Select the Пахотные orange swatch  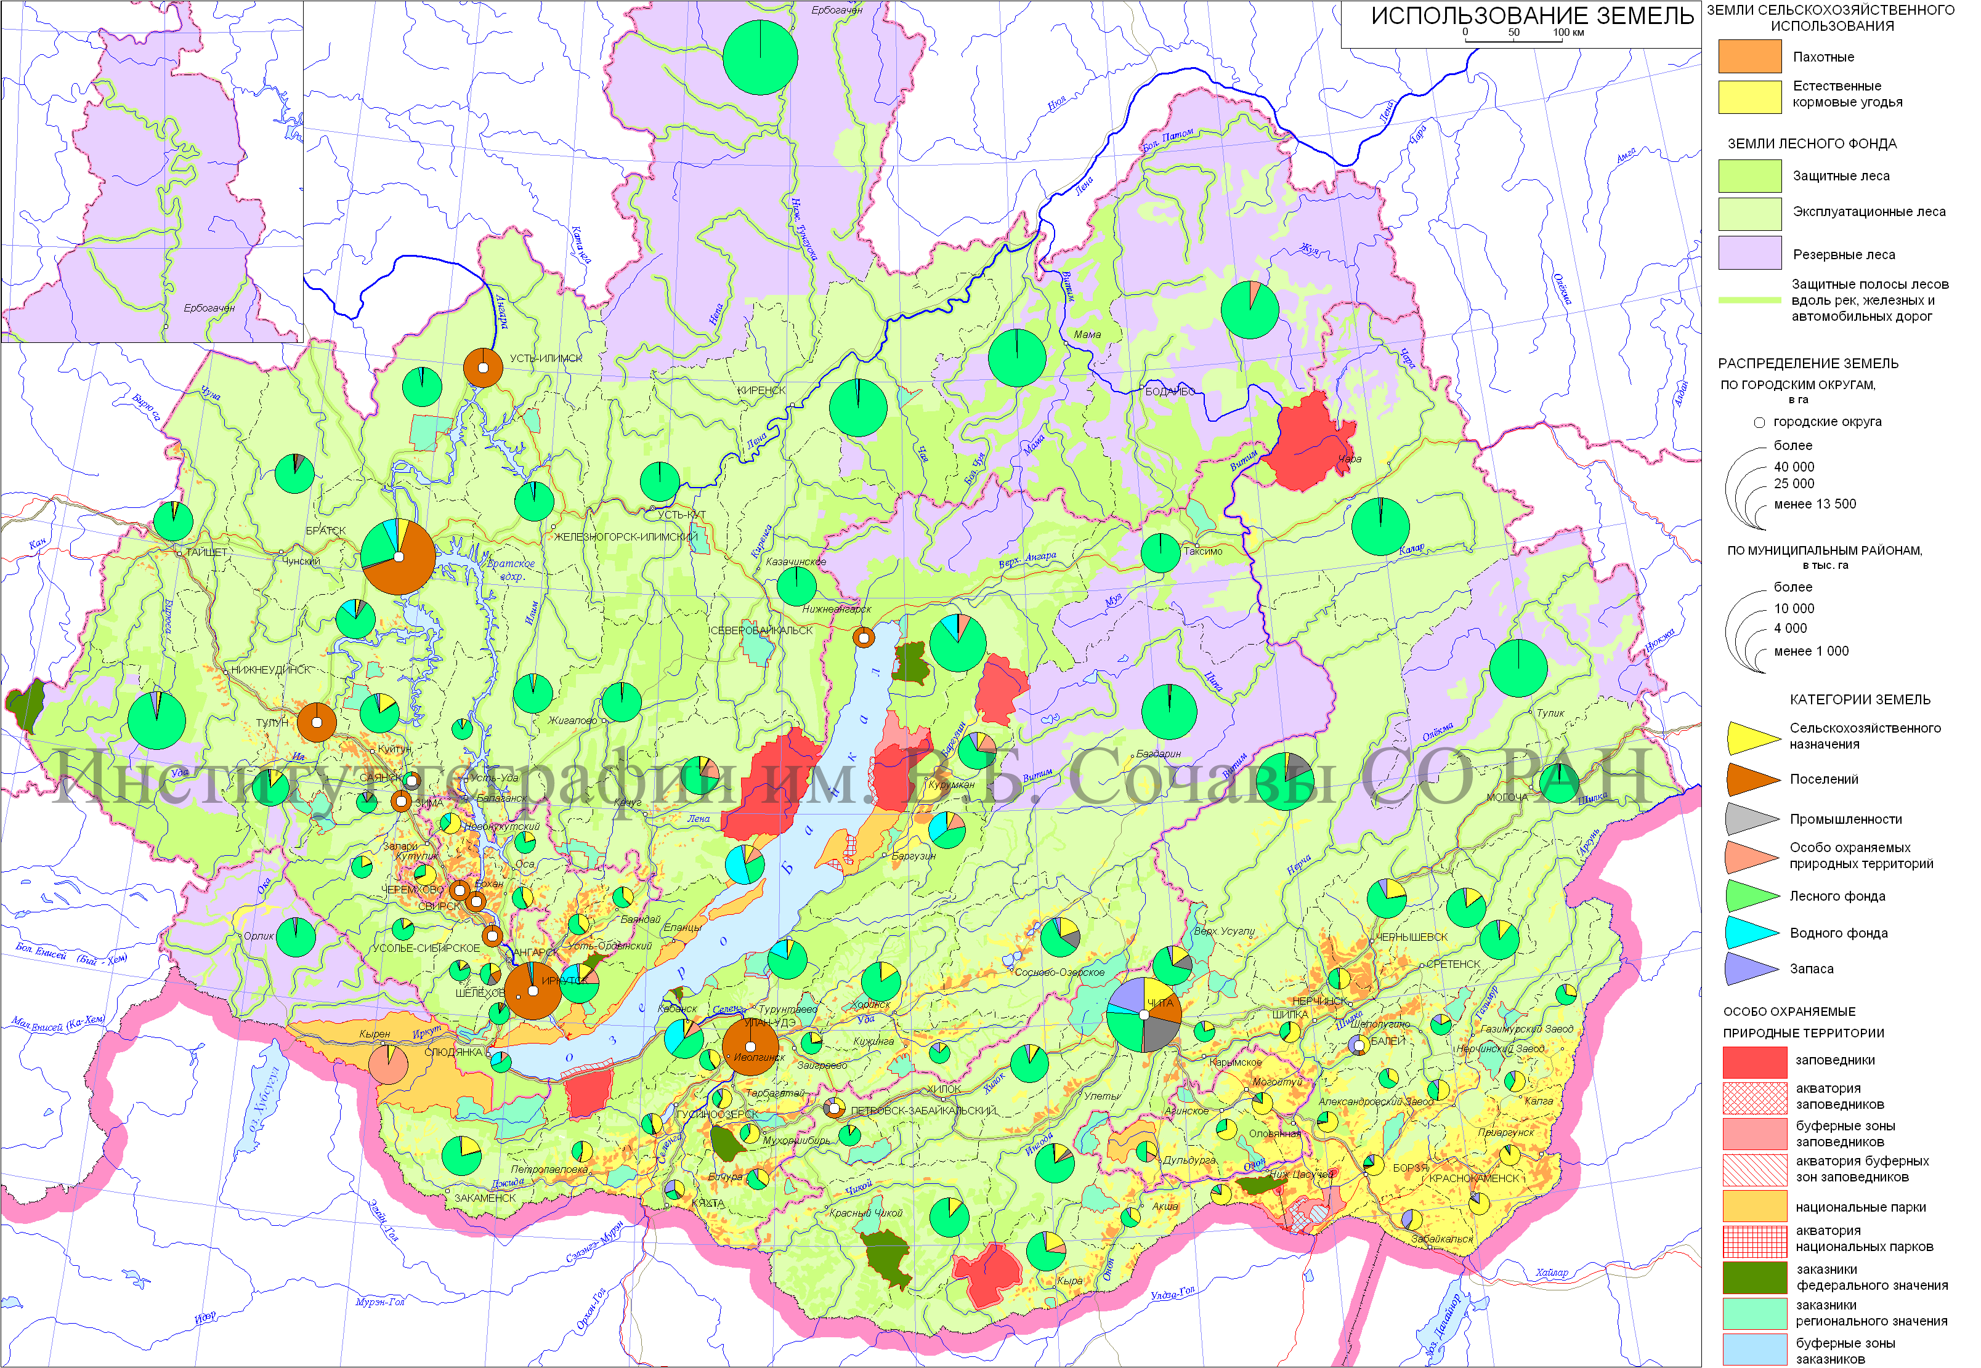(x=1749, y=57)
